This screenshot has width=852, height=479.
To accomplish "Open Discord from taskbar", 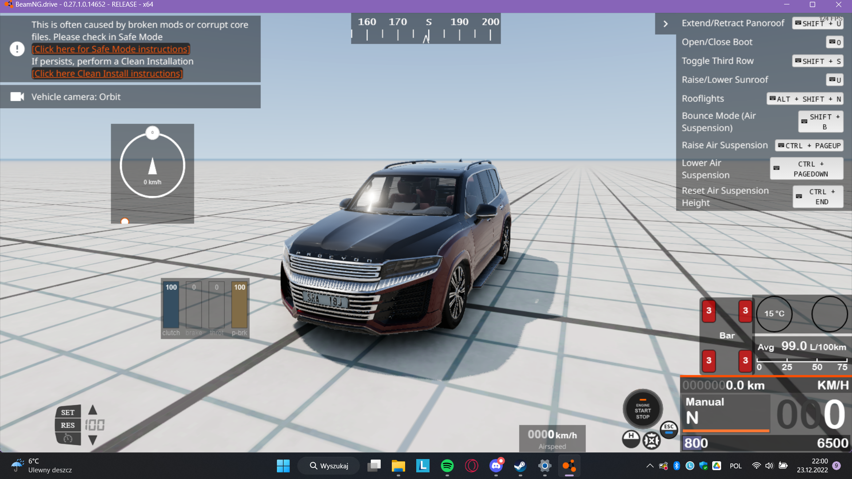I will (496, 466).
